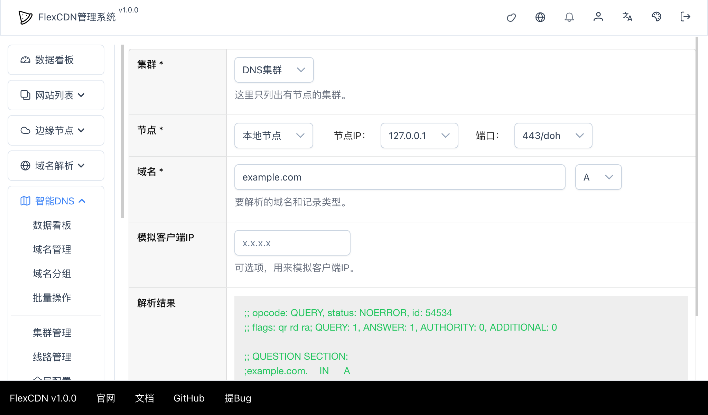
Task: Log out using the logout icon
Action: [x=685, y=17]
